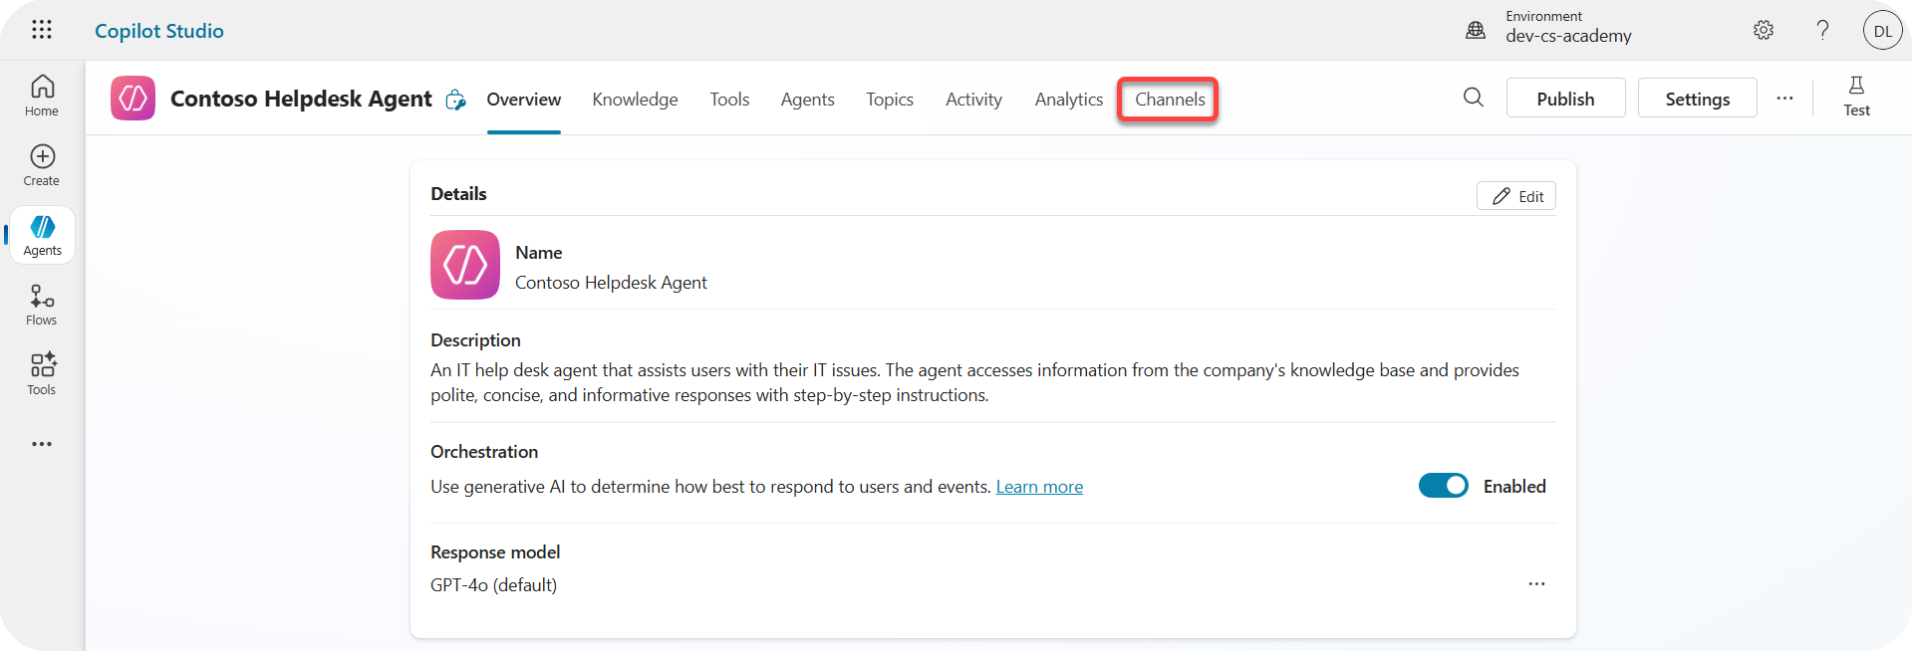This screenshot has height=651, width=1912.
Task: Switch to the Knowledge tab
Action: tap(635, 100)
